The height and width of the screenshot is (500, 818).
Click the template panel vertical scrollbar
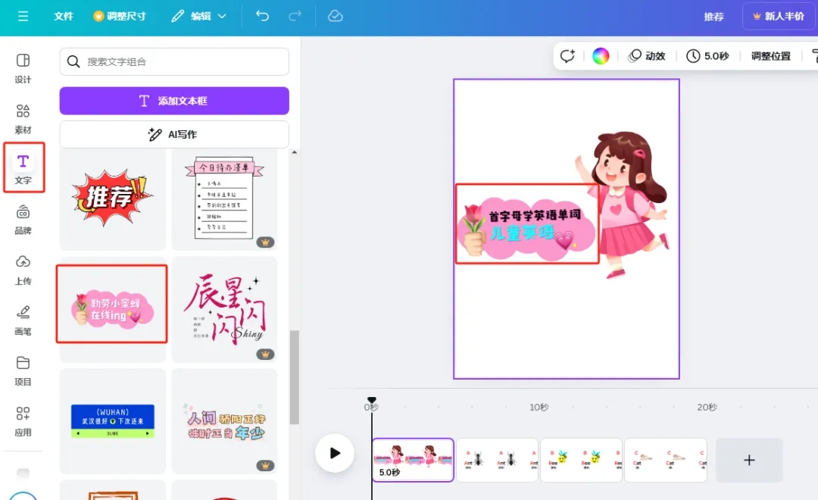[294, 377]
